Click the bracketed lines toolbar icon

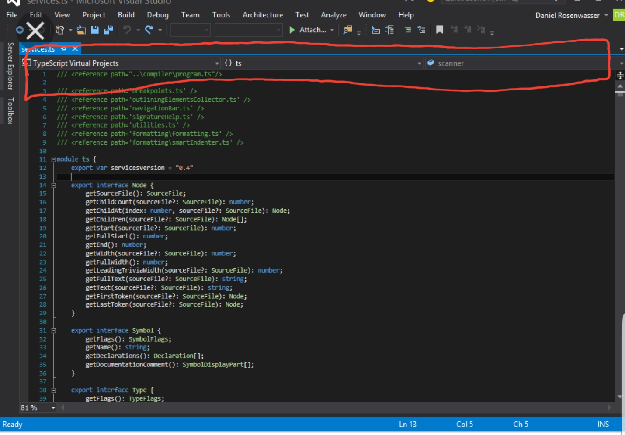point(389,30)
